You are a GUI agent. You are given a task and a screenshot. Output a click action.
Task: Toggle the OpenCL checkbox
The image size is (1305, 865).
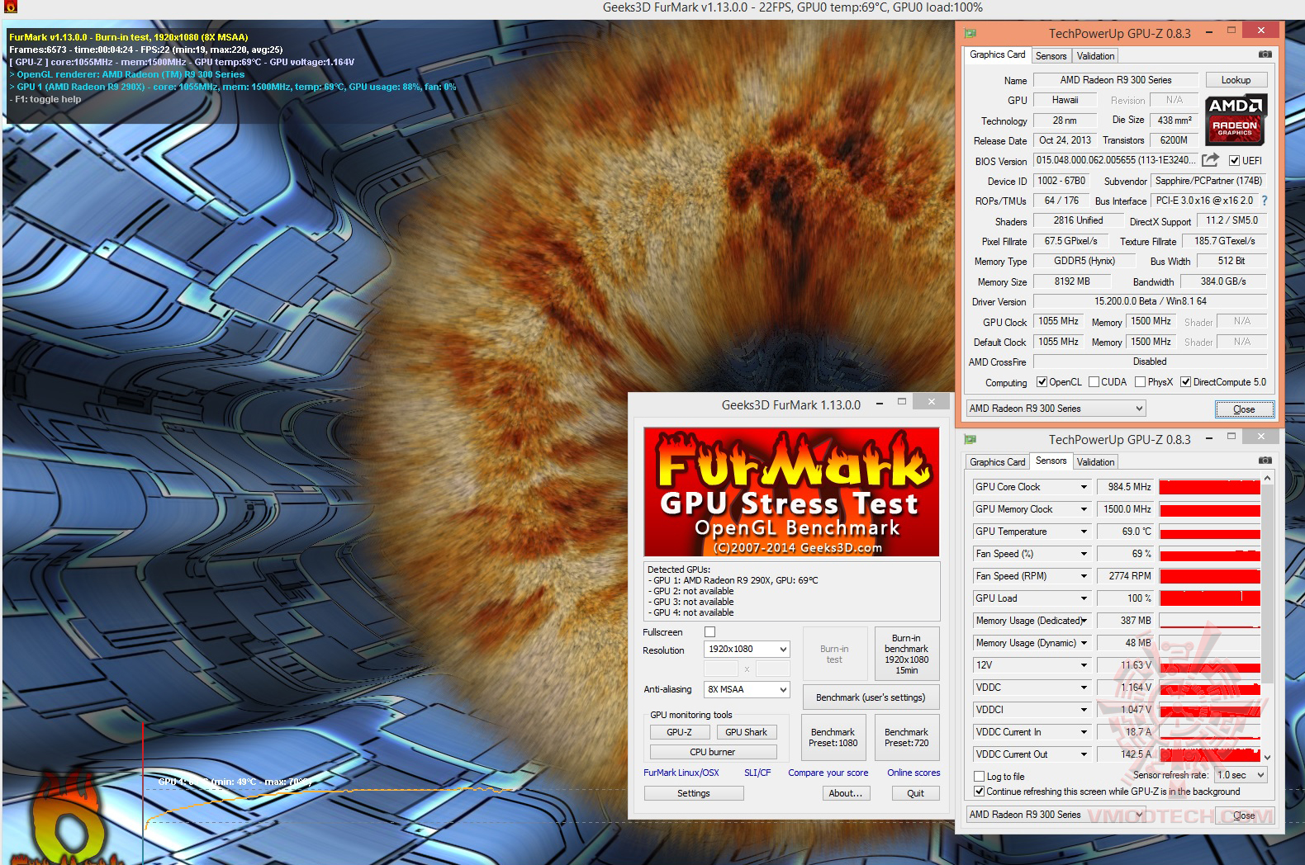1042,382
